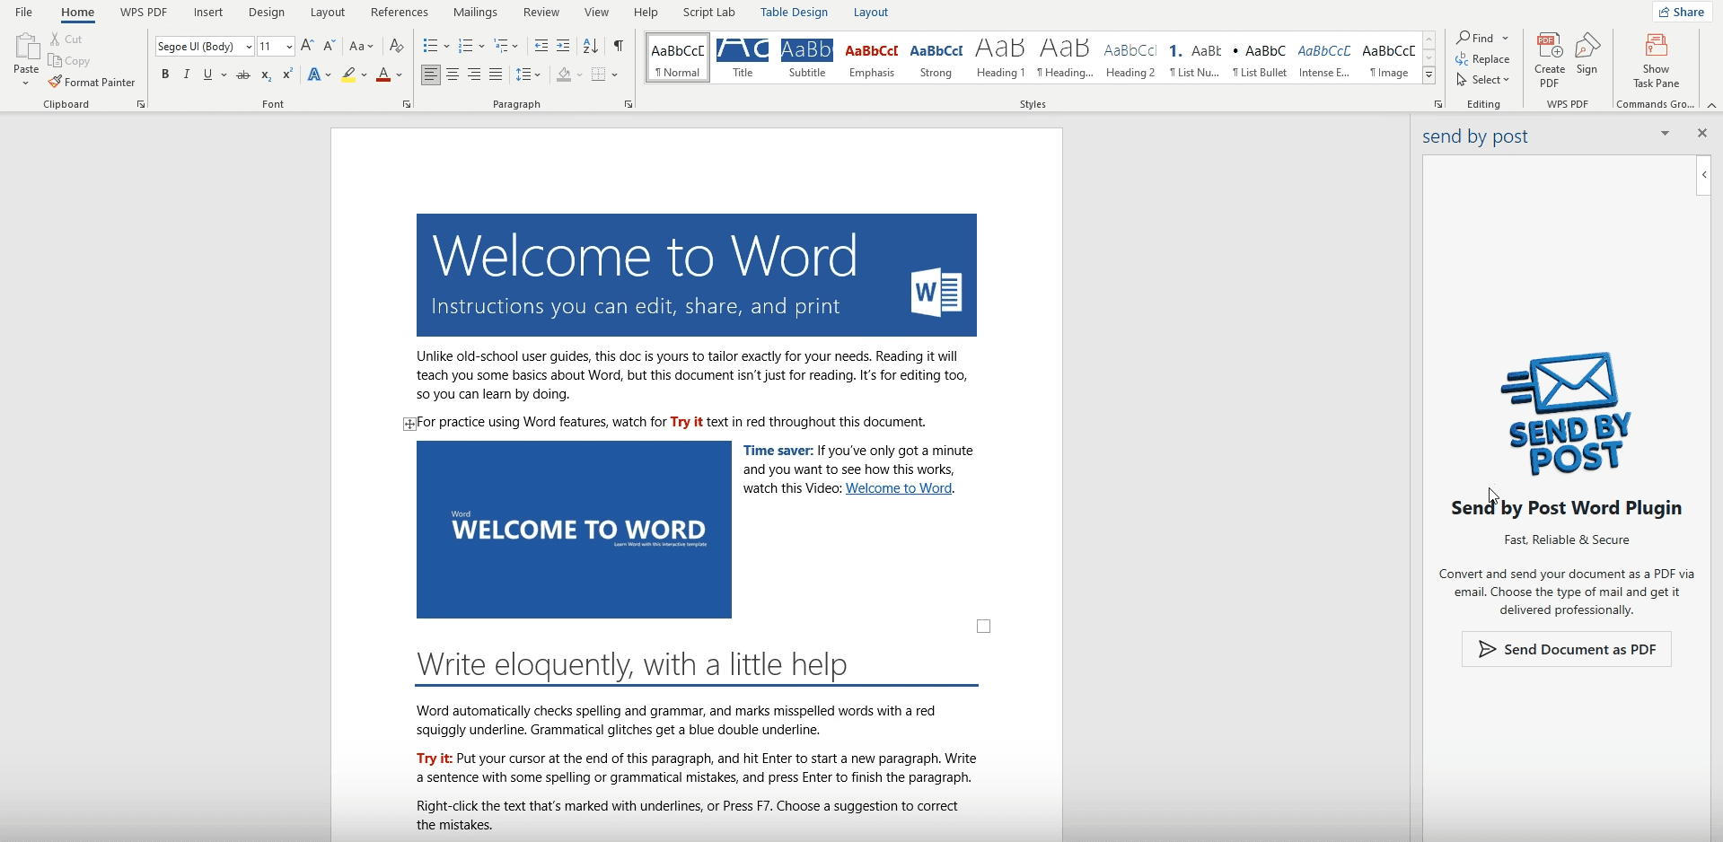Click the Copy icon

point(55,61)
